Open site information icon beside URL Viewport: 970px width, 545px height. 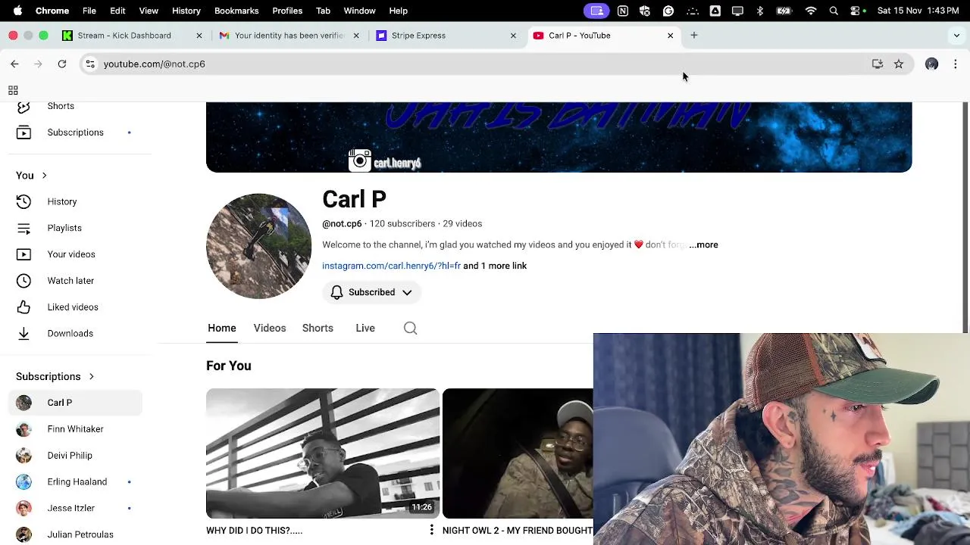90,64
